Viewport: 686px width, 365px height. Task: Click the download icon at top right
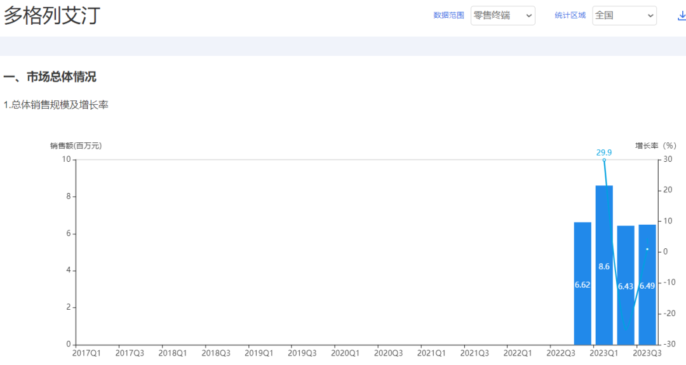click(x=682, y=16)
